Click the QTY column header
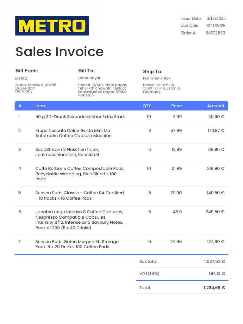 tap(147, 106)
